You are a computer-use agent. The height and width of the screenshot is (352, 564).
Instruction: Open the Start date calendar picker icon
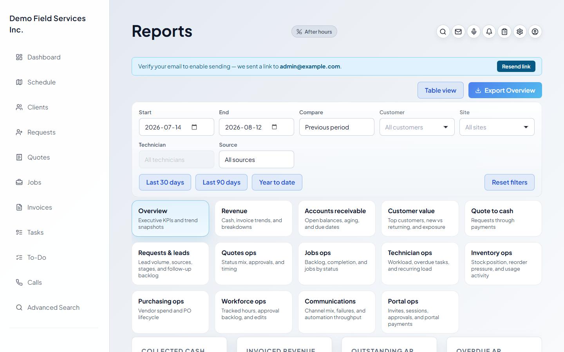click(194, 127)
